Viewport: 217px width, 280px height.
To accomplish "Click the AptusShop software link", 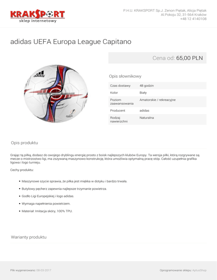I will (x=200, y=270).
